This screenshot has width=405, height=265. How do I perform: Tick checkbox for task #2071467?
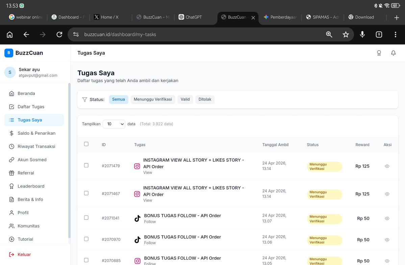(x=86, y=193)
